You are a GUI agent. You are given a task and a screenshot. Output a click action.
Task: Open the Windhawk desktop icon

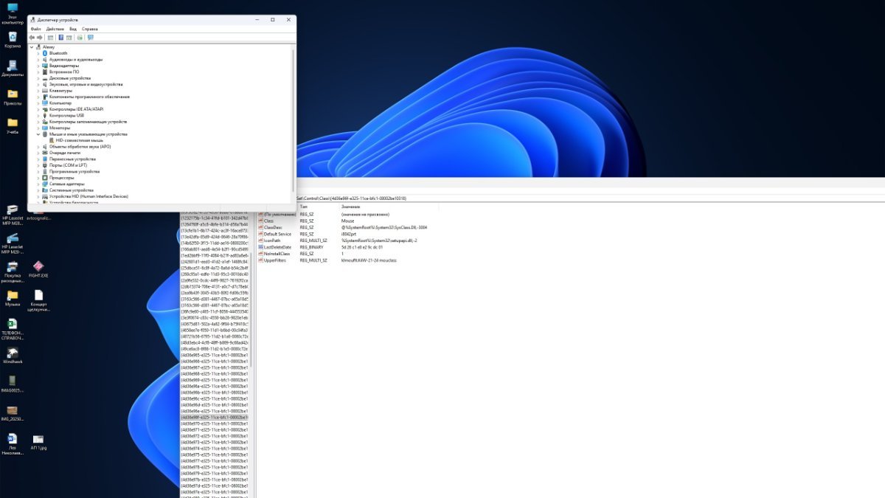point(13,353)
